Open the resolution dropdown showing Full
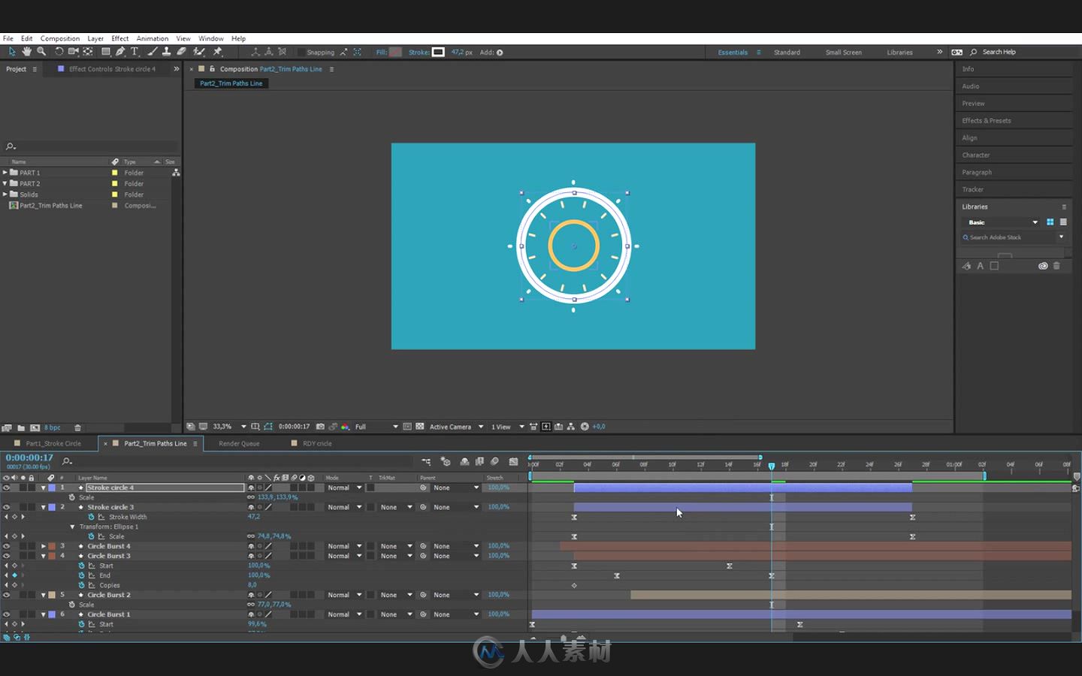This screenshot has width=1082, height=676. [x=376, y=427]
